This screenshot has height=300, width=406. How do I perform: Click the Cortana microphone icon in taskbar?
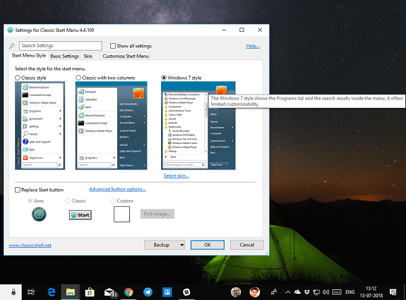14,293
